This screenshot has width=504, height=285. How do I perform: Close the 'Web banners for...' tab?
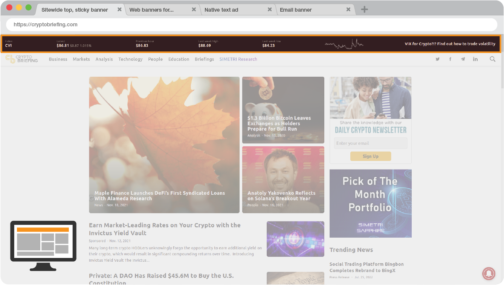coord(194,9)
